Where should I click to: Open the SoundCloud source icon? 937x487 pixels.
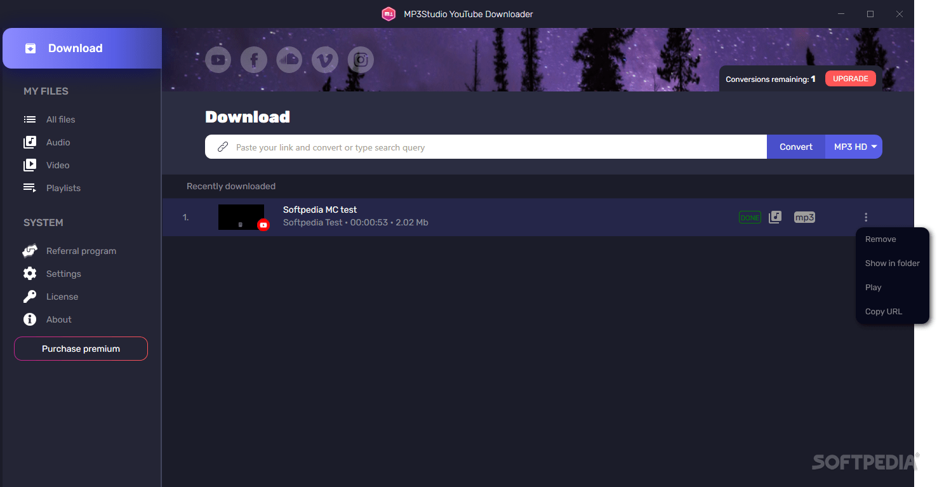point(289,59)
